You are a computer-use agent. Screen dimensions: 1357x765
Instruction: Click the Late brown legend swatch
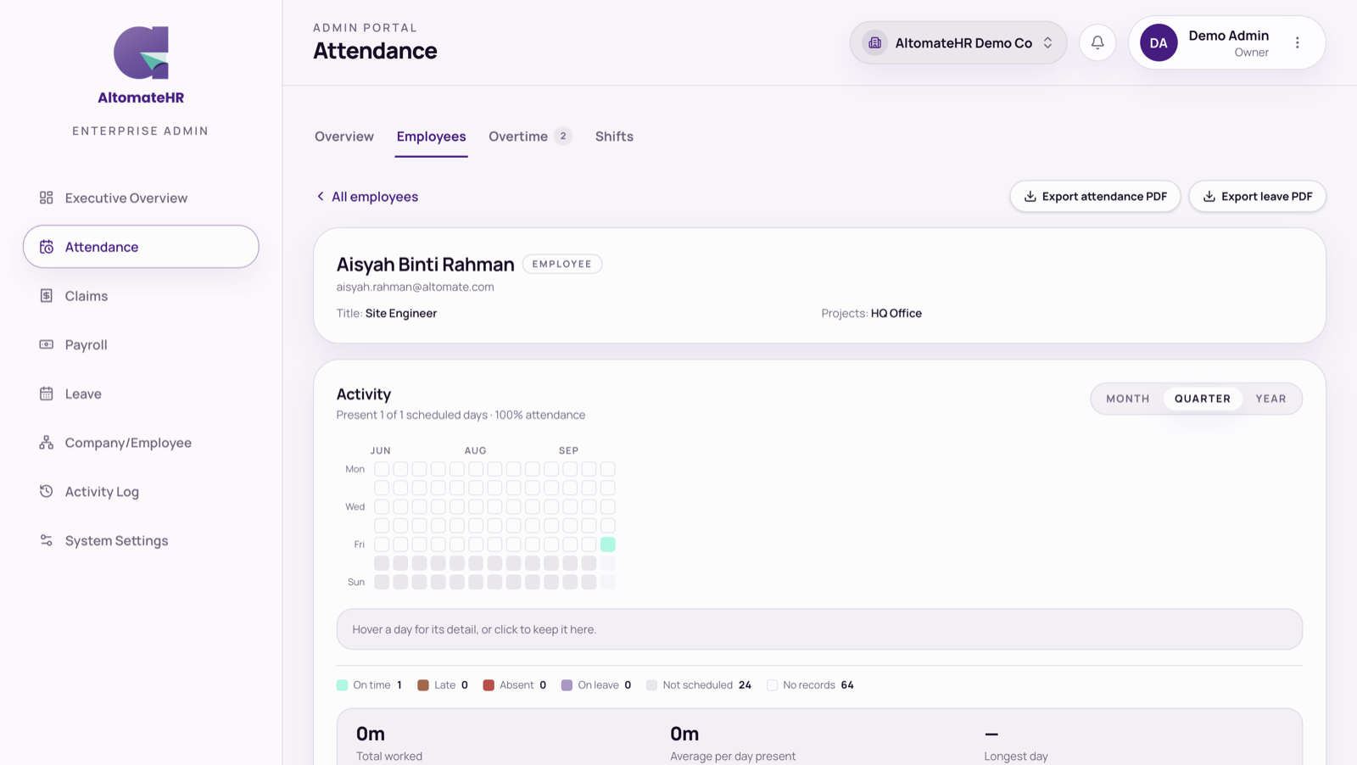coord(423,685)
